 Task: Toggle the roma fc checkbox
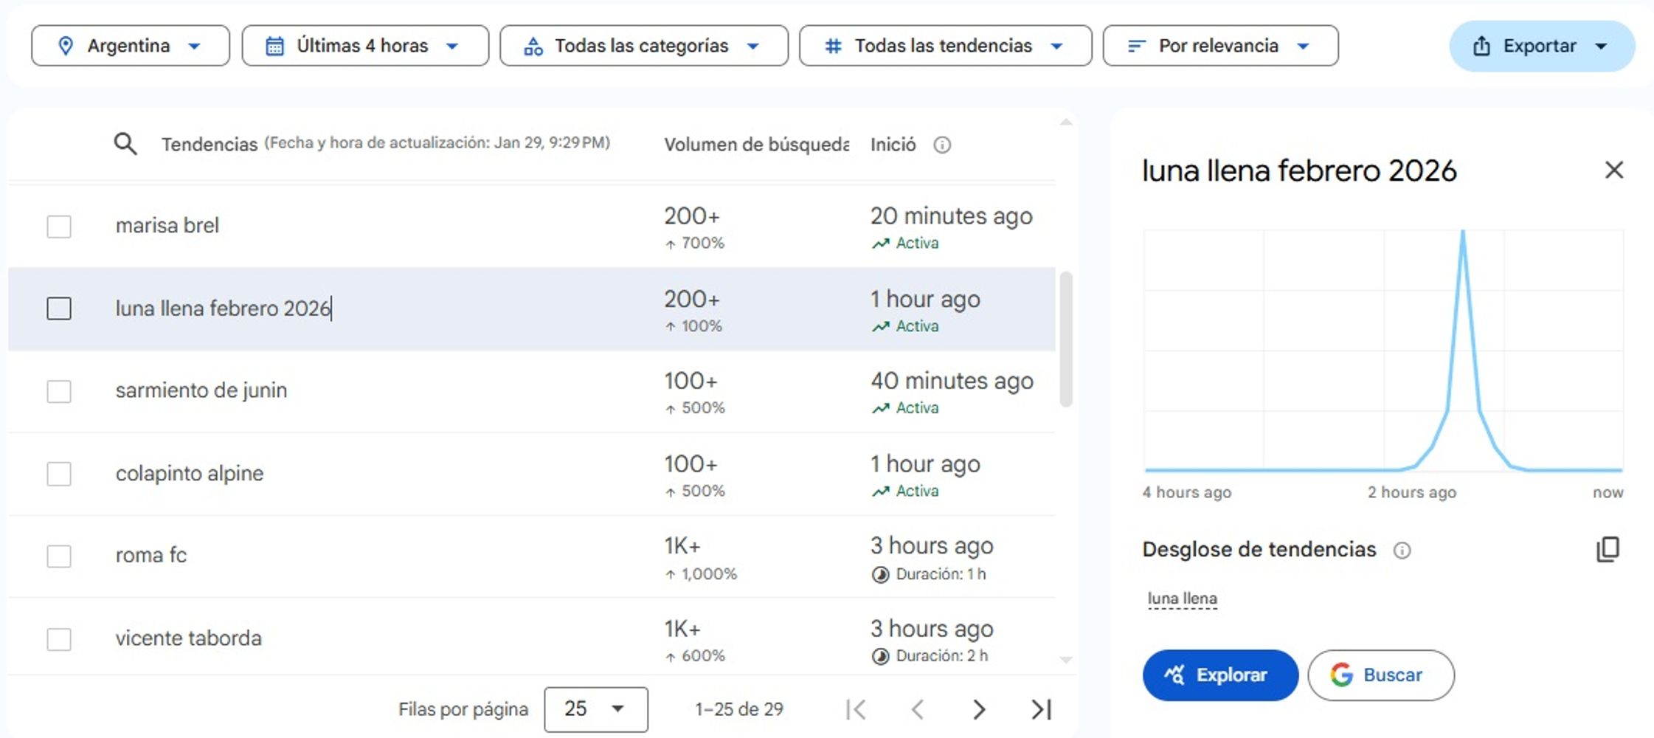[59, 556]
